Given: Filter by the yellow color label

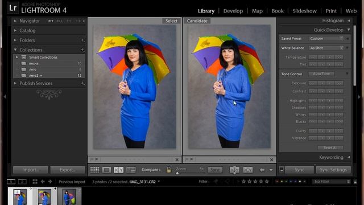Looking at the screenshot, I should click(282, 182).
